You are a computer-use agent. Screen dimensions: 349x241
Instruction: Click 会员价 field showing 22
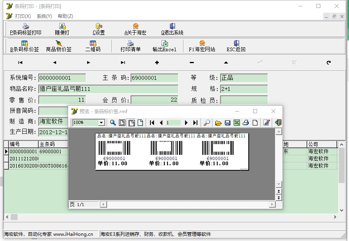click(154, 100)
